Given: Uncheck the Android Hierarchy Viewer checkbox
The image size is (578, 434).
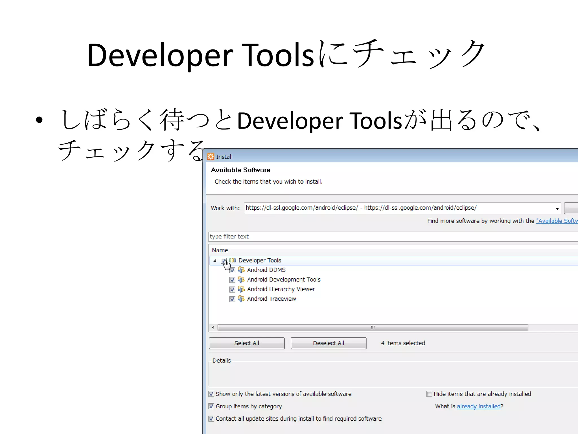Looking at the screenshot, I should coord(232,290).
